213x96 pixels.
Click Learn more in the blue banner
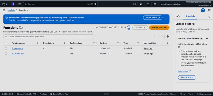pyautogui.click(x=153, y=18)
